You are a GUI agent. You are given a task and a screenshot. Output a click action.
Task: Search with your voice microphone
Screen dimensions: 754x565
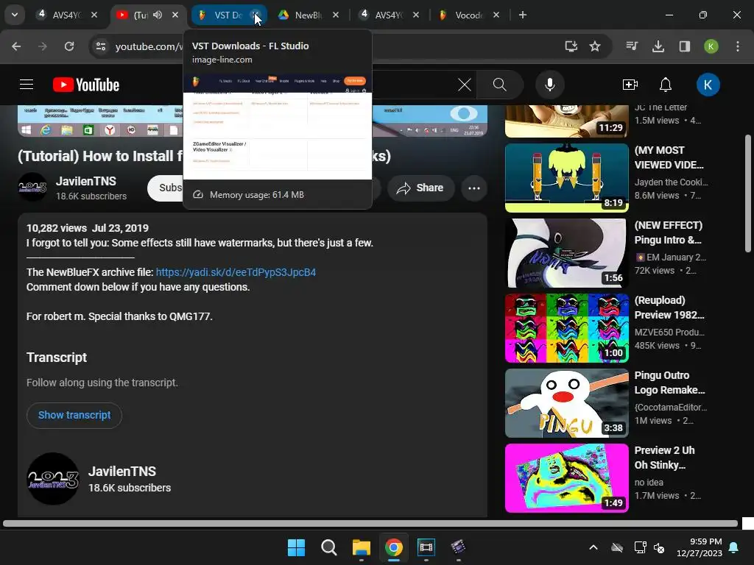click(549, 85)
